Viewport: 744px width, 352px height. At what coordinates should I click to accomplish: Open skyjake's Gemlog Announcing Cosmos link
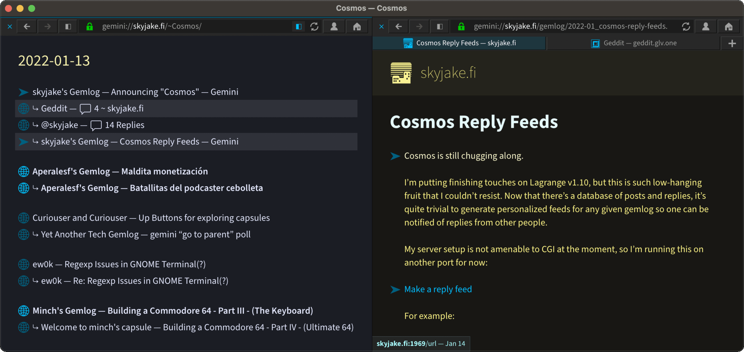pos(135,92)
